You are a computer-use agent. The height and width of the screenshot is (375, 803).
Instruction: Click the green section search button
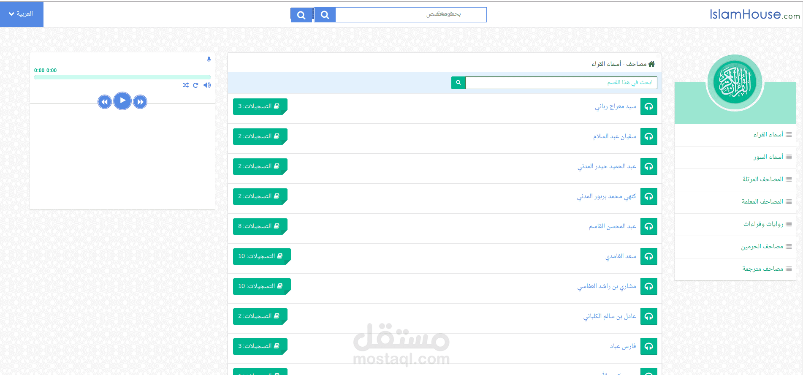458,82
